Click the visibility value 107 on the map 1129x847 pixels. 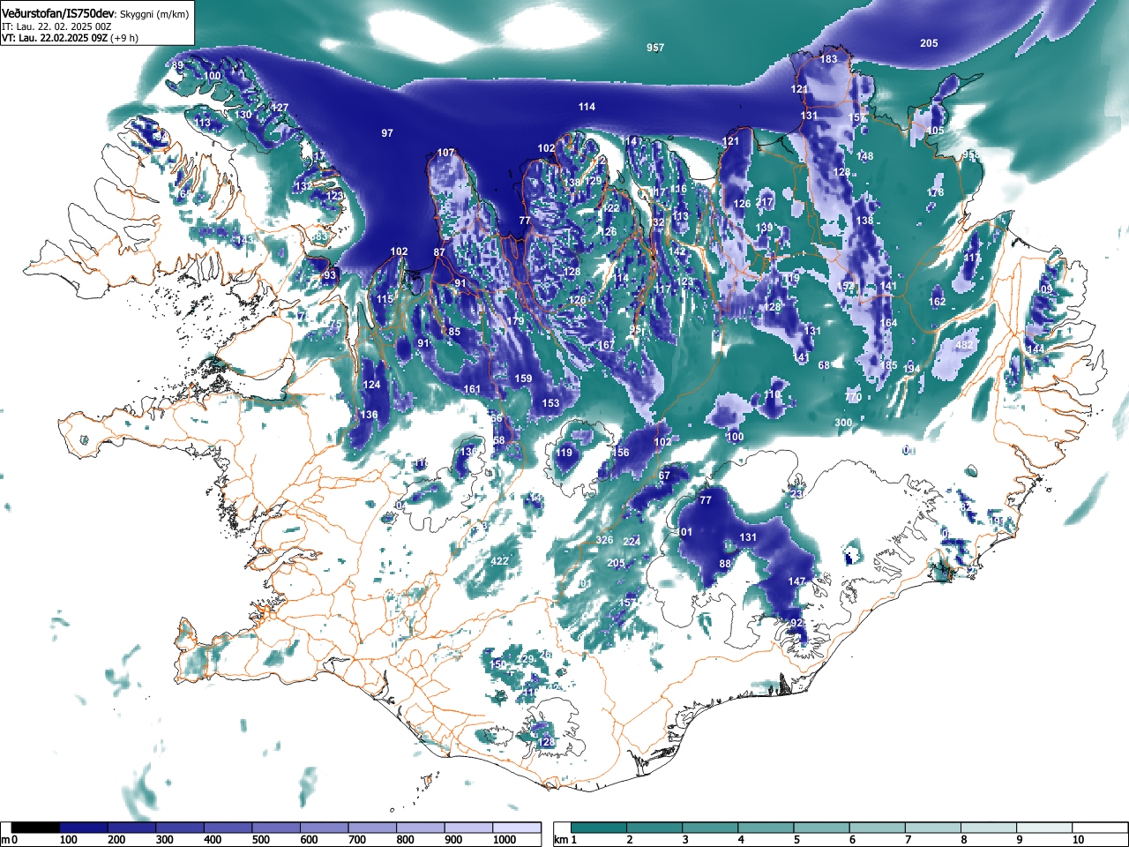[x=445, y=153]
